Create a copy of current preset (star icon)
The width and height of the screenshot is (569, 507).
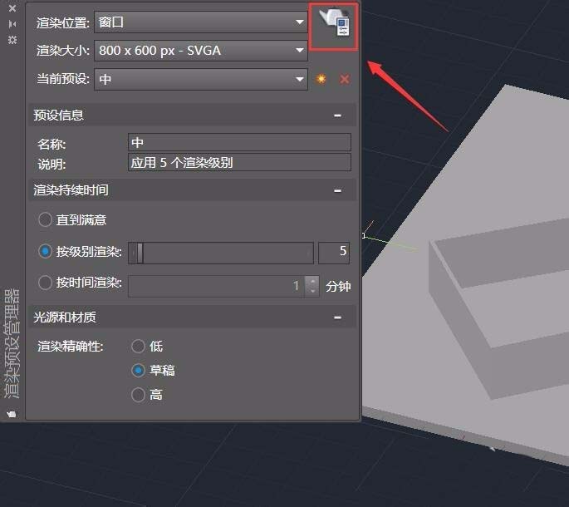[x=321, y=79]
